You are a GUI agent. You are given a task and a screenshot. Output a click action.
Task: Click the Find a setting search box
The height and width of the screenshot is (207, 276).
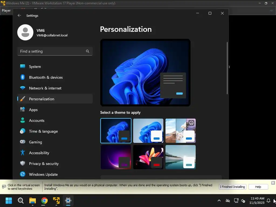click(x=55, y=51)
